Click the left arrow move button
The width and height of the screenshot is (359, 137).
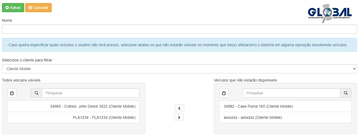click(x=179, y=108)
